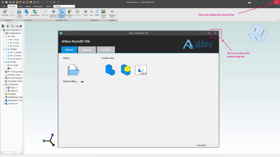This screenshot has height=157, width=280.
Task: Create new part in Home window
Action: [x=110, y=70]
